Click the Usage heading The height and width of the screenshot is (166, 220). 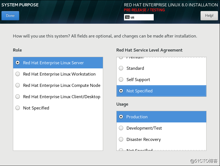tap(122, 104)
